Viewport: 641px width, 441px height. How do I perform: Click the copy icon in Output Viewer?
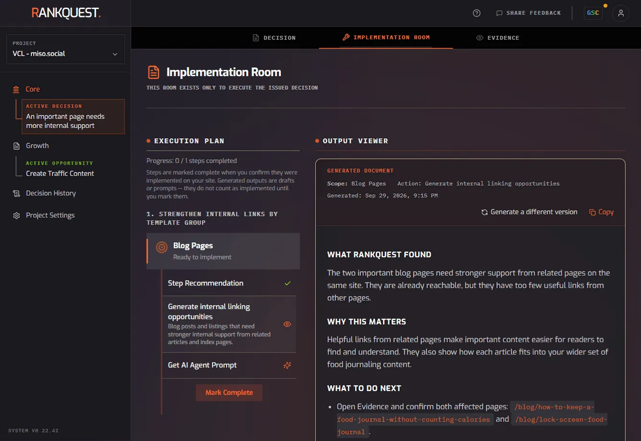(x=593, y=212)
